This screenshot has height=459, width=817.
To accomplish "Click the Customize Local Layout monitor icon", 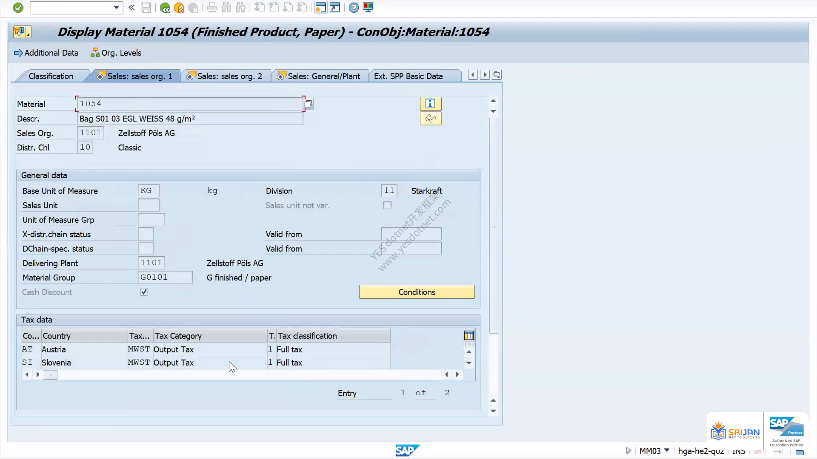I will click(368, 8).
